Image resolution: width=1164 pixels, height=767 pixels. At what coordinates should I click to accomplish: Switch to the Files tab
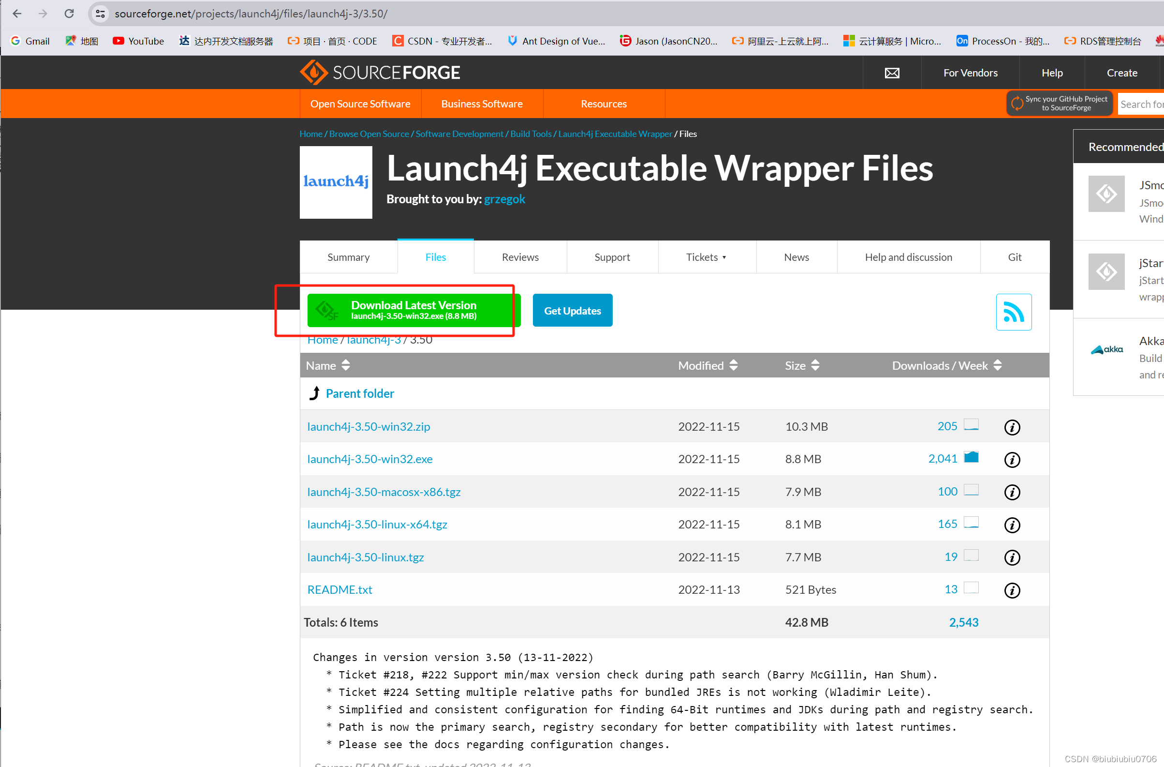click(435, 257)
